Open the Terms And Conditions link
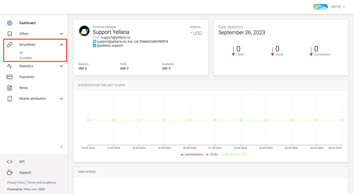354x194 pixels. [x=42, y=182]
